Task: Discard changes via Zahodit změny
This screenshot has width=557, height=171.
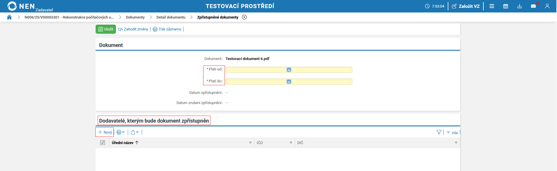Action: coord(133,29)
